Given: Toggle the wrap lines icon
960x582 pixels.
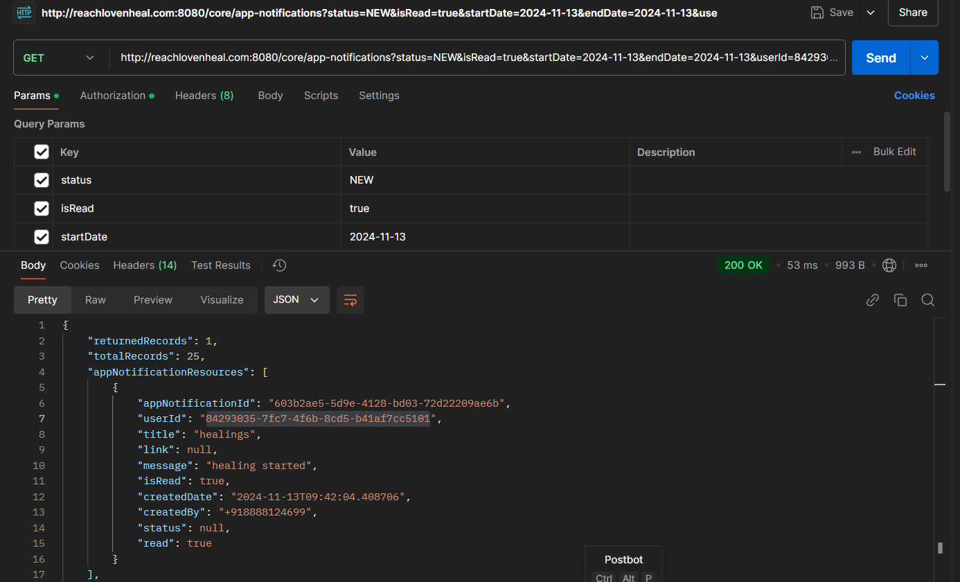Looking at the screenshot, I should (x=350, y=300).
